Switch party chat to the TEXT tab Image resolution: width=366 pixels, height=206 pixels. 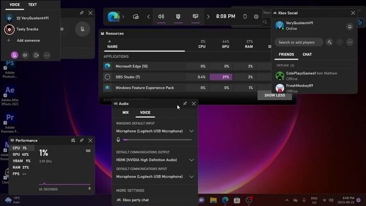pyautogui.click(x=33, y=5)
